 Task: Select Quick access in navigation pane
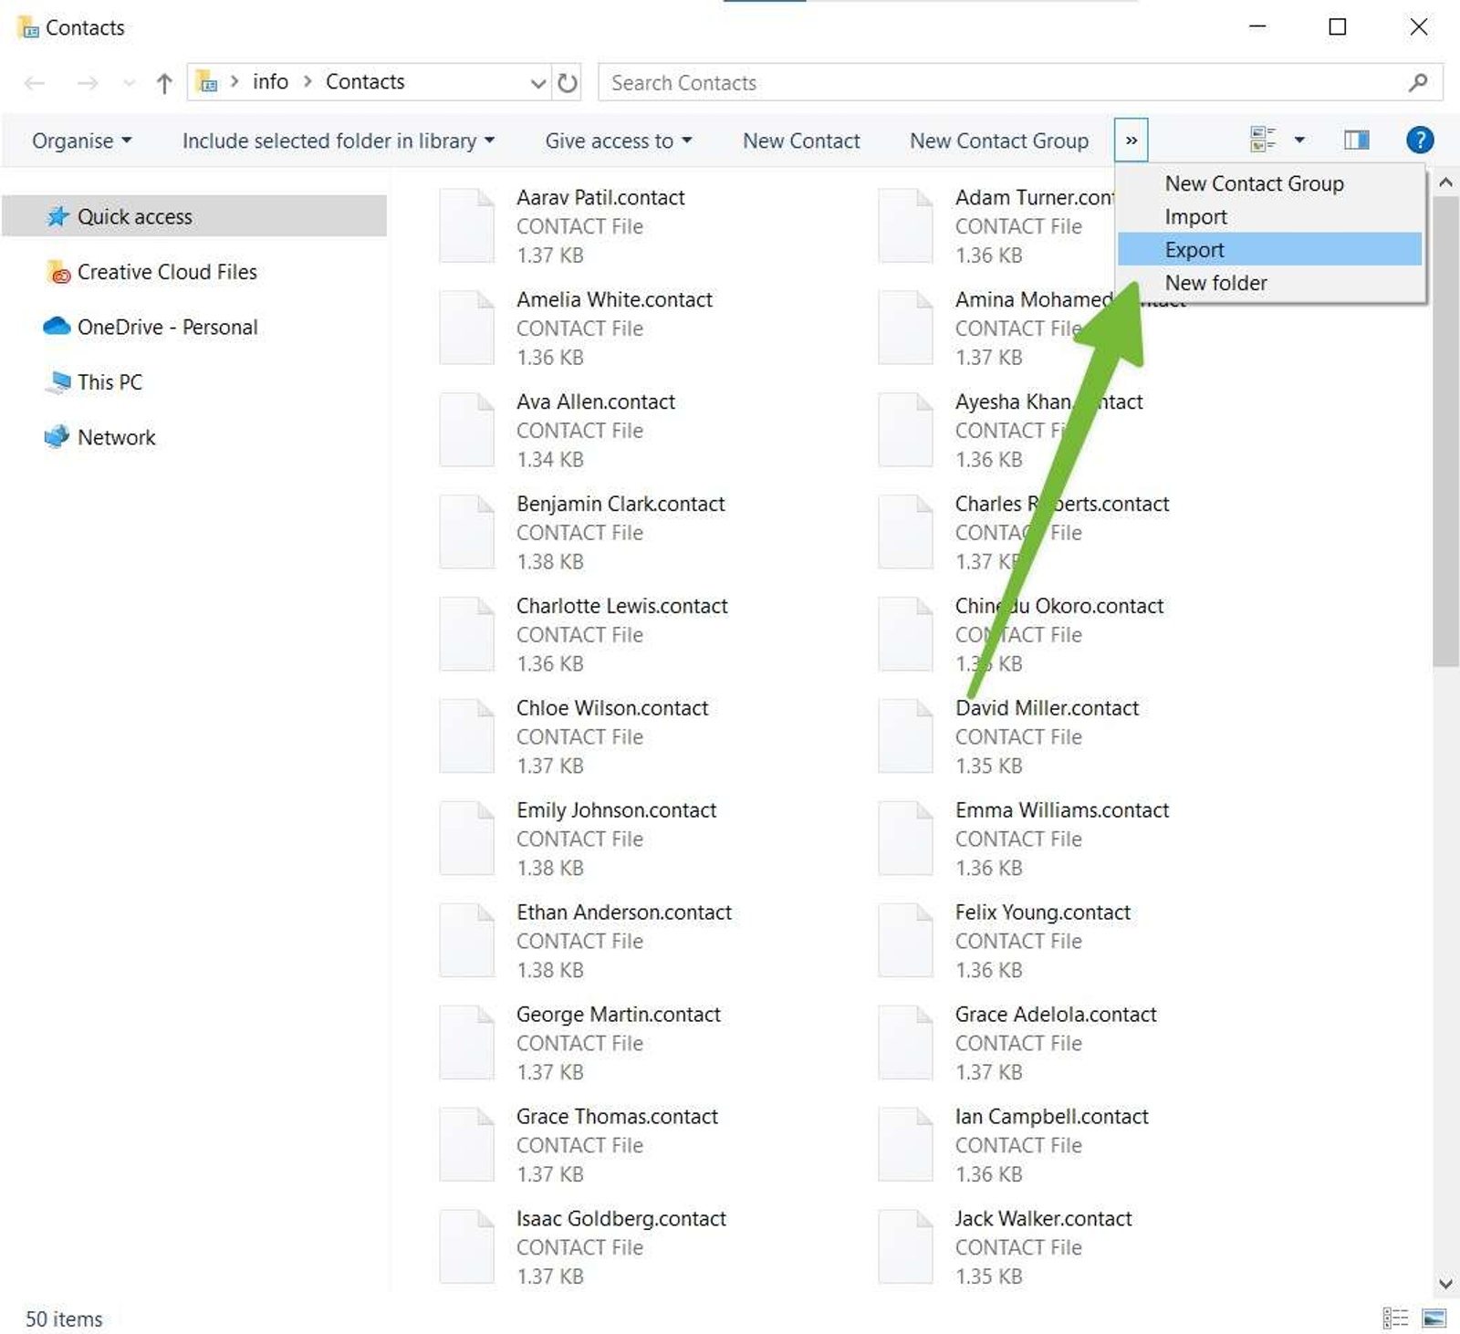(194, 216)
